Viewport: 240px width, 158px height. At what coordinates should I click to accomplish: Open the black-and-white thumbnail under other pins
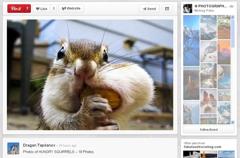[192, 154]
